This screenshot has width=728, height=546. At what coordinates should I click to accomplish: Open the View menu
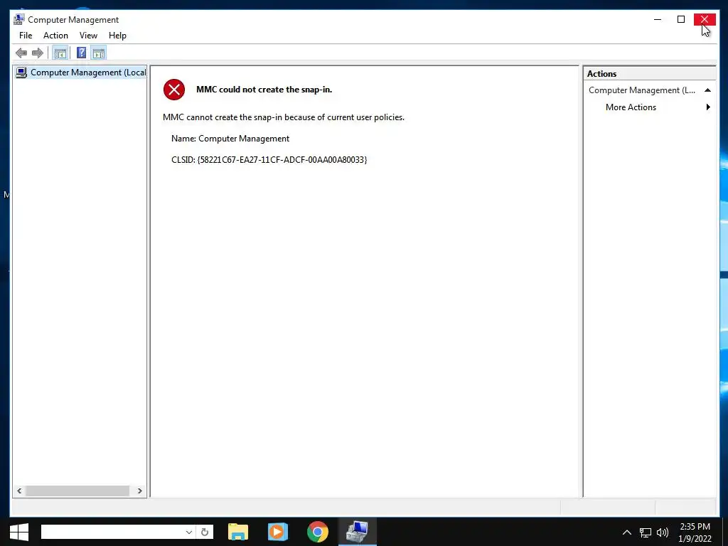point(88,36)
